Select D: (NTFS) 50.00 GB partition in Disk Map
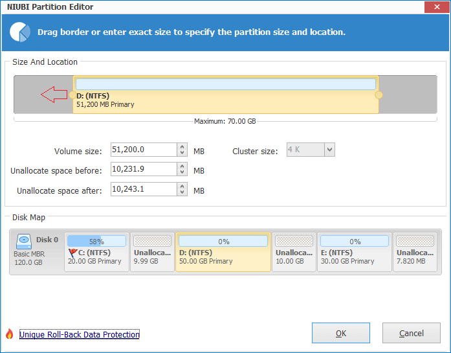 point(223,252)
